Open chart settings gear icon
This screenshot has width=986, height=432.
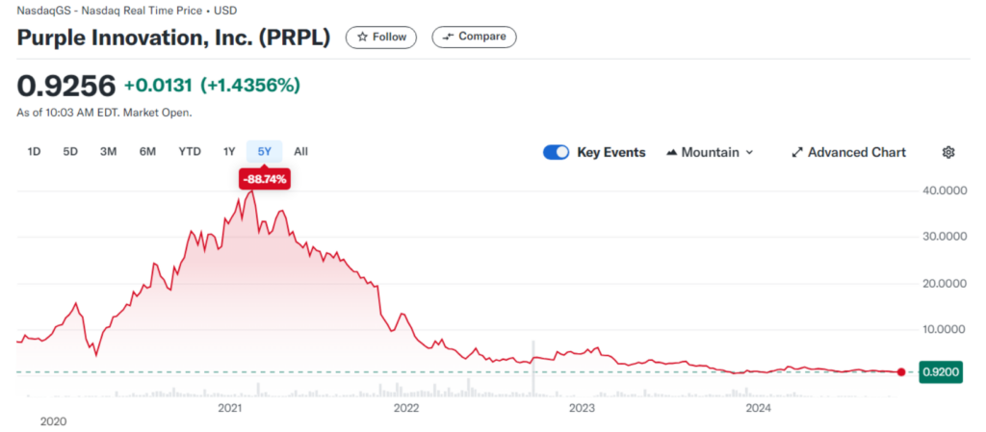(948, 152)
